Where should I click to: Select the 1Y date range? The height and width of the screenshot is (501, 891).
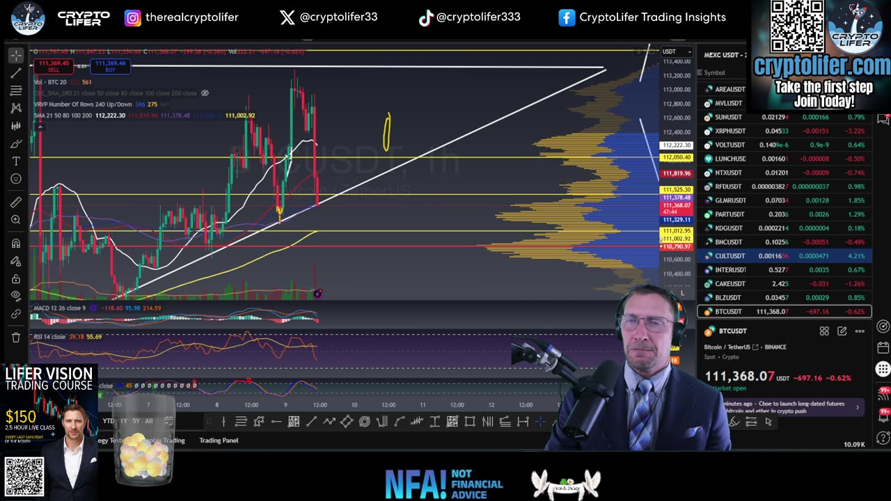[x=123, y=420]
